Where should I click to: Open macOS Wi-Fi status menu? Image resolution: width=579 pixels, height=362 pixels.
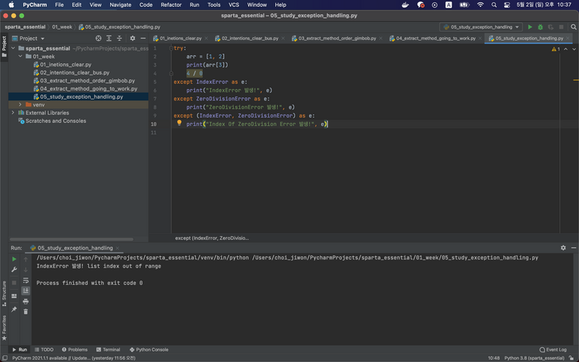pyautogui.click(x=480, y=5)
